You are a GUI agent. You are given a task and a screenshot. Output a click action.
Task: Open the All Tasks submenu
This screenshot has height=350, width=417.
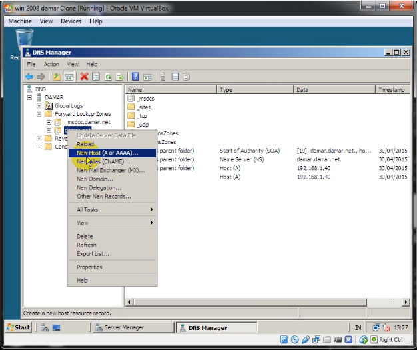pyautogui.click(x=112, y=209)
